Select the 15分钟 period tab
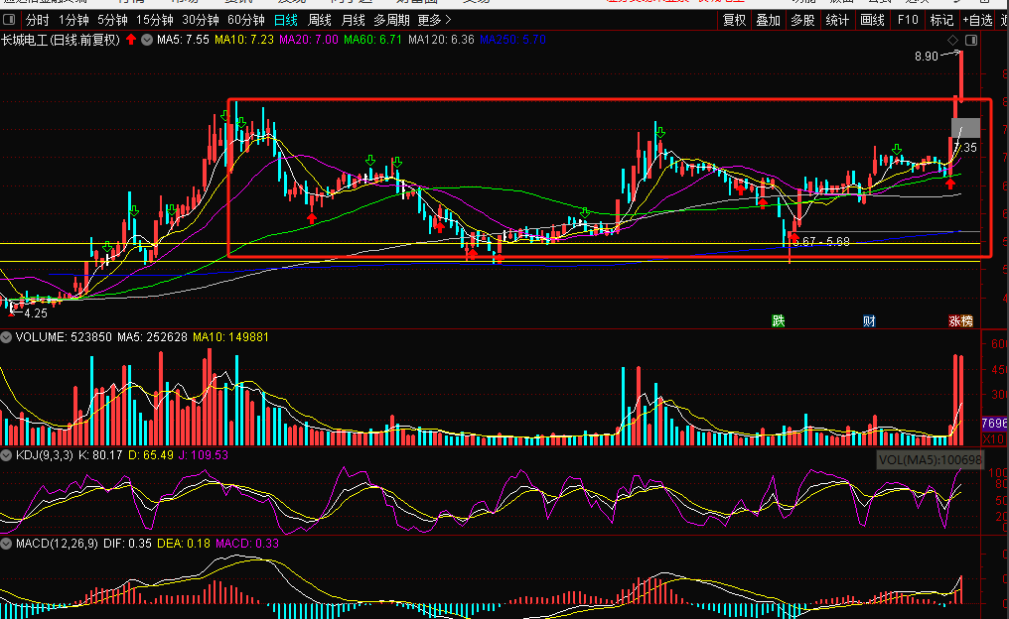The height and width of the screenshot is (619, 1009). 155,20
